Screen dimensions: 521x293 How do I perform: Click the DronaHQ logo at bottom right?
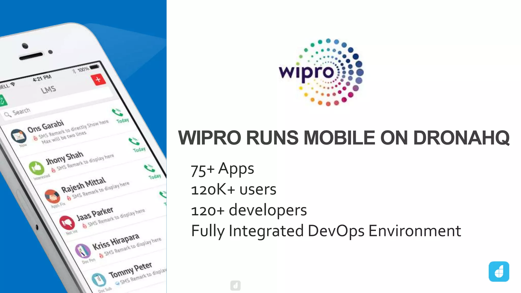(499, 271)
